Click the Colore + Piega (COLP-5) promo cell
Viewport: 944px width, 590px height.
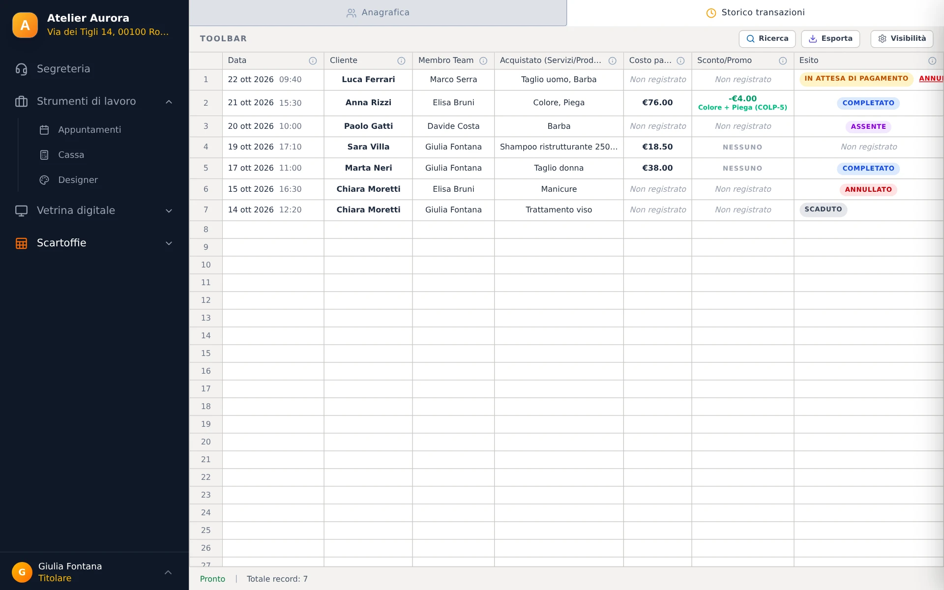tap(742, 103)
